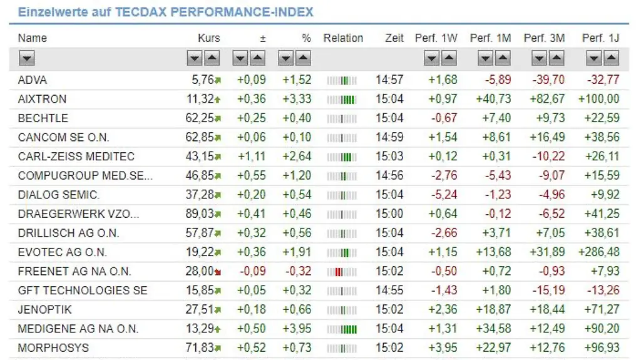Click descending arrow under ± column

[x=240, y=59]
